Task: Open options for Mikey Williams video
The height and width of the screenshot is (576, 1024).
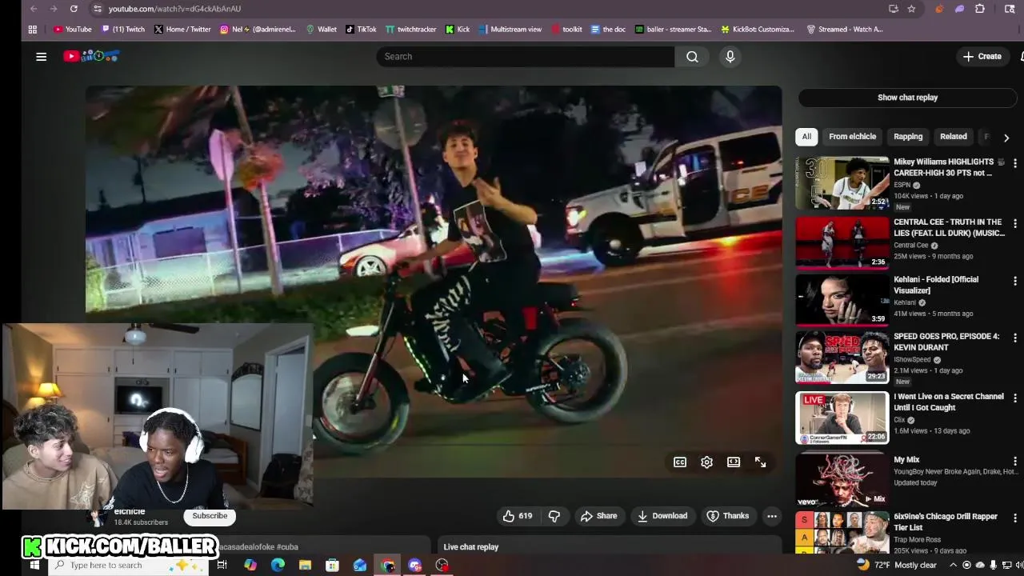Action: click(1015, 163)
